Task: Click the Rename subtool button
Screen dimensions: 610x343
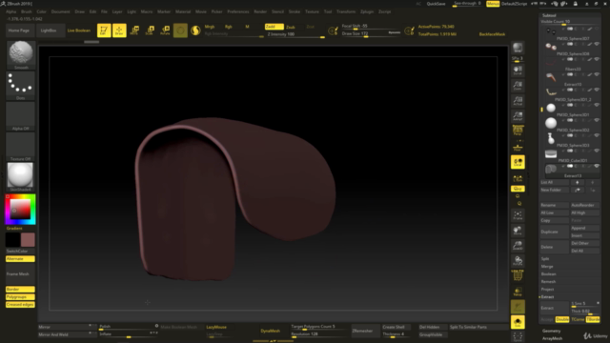Action: point(554,205)
